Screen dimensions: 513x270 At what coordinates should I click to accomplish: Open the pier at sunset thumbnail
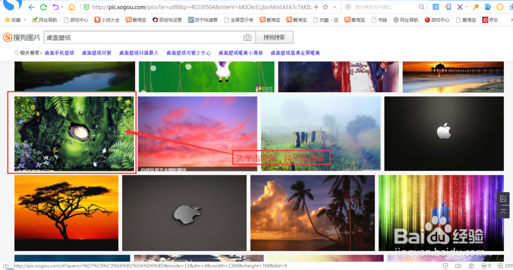[x=453, y=77]
